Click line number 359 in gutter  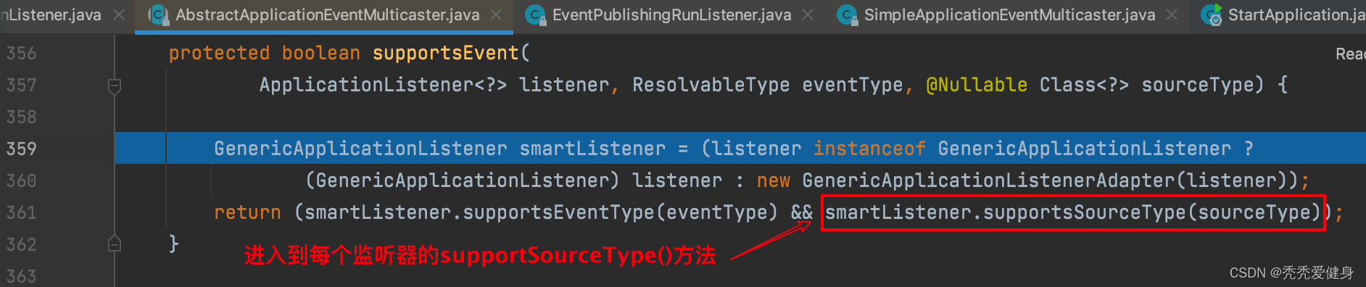[x=22, y=149]
